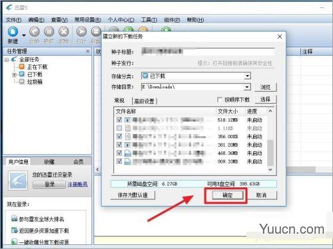Switch to the 会员 tab

point(78,162)
